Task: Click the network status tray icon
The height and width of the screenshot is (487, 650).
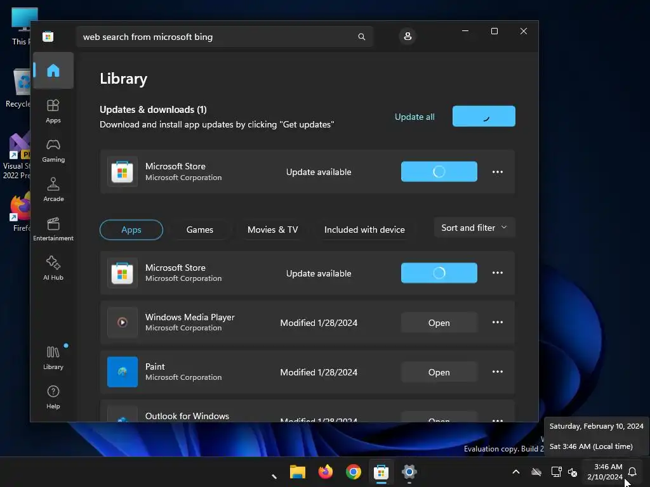Action: (556, 472)
